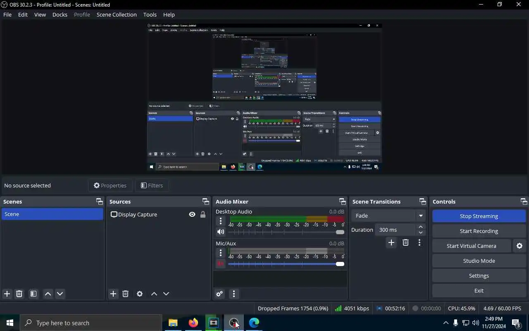The width and height of the screenshot is (529, 331).
Task: Remove selected source with trash icon
Action: tap(126, 294)
